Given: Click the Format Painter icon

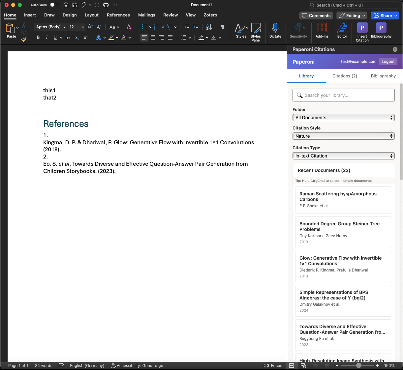Looking at the screenshot, I should (23, 40).
